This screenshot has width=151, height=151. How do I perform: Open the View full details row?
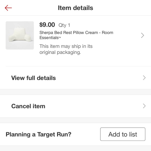(x=75, y=78)
